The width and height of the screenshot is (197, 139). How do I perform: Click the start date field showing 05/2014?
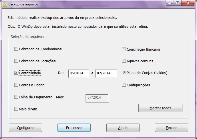(x=79, y=74)
